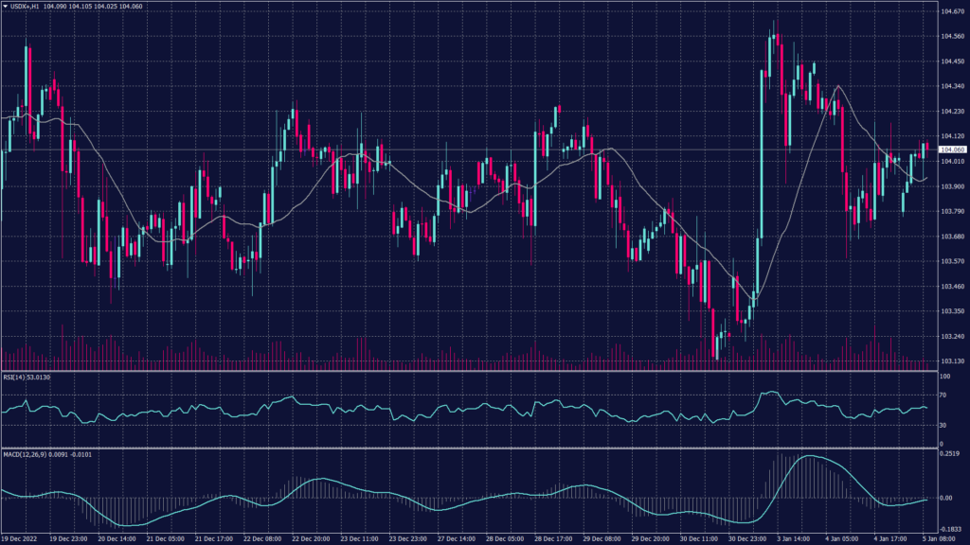Click the USDX+,H1 symbol title
This screenshot has height=545, width=970.
pos(26,7)
